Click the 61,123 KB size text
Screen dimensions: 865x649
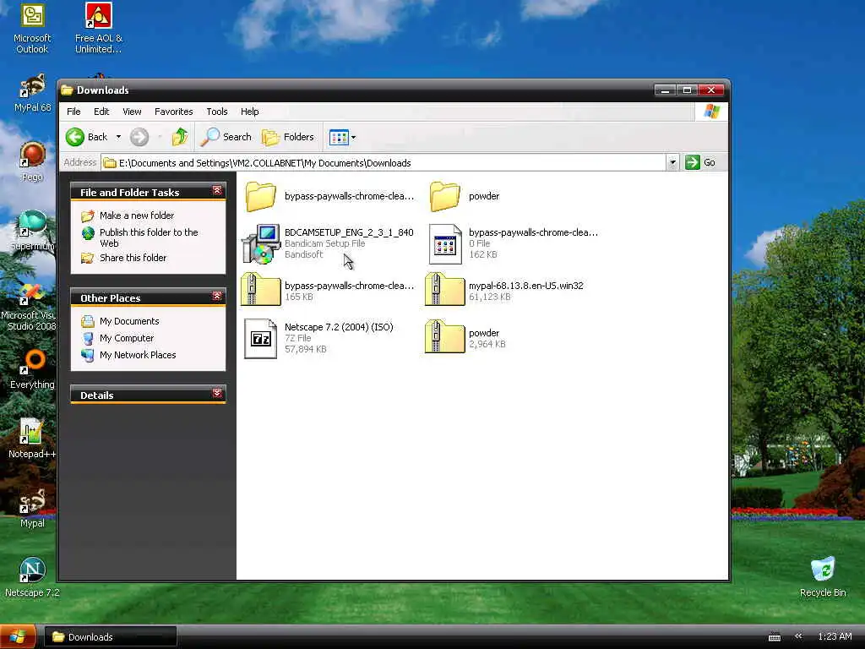489,297
